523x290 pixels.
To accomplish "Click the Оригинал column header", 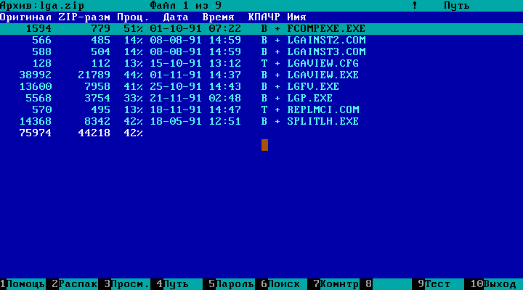I will coord(26,17).
